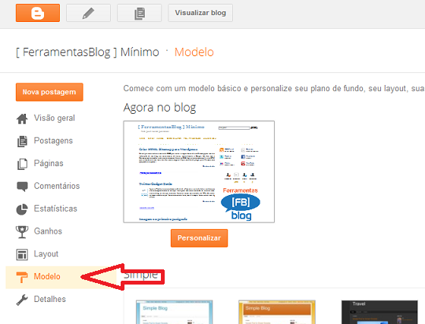
Task: Click the house icon beside Visão geral
Action: [22, 118]
